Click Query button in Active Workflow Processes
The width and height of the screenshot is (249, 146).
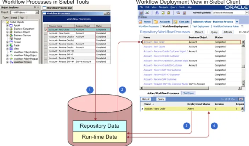click(x=161, y=99)
